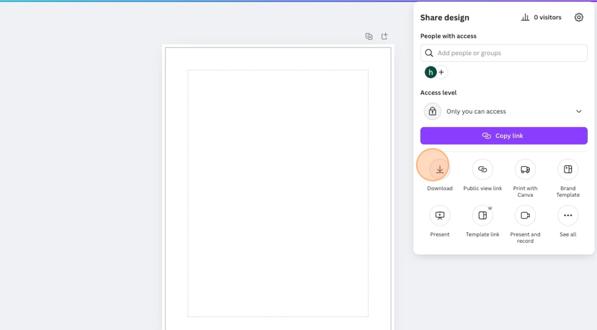Click the Download icon
The width and height of the screenshot is (597, 330).
(440, 169)
